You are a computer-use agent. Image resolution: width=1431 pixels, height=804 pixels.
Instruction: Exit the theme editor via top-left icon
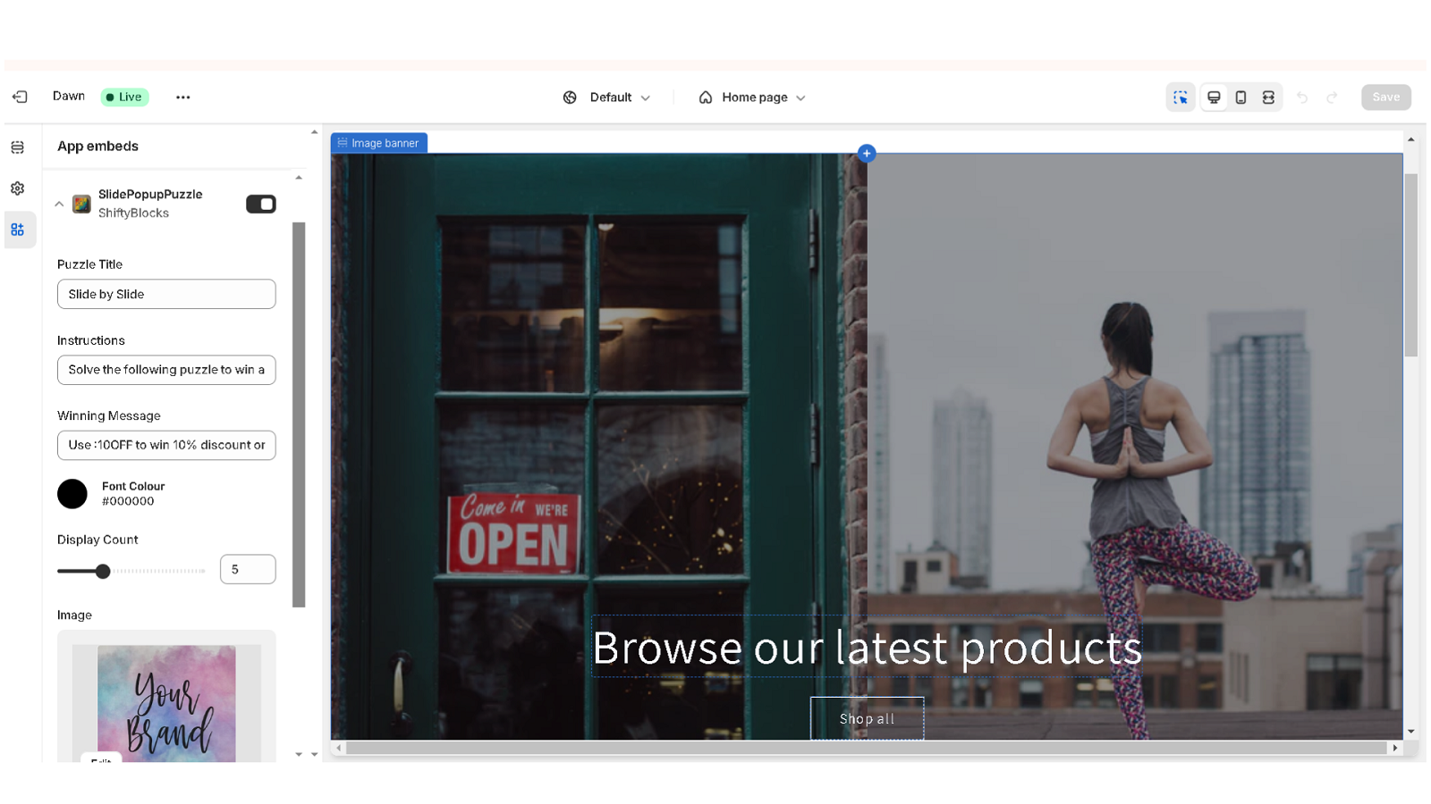coord(20,96)
